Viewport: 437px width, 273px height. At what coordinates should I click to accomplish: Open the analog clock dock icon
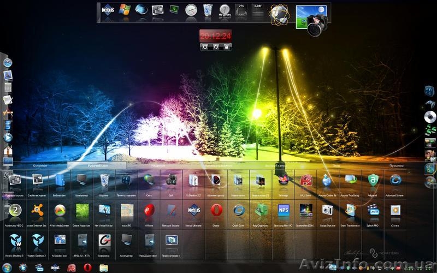(x=191, y=10)
